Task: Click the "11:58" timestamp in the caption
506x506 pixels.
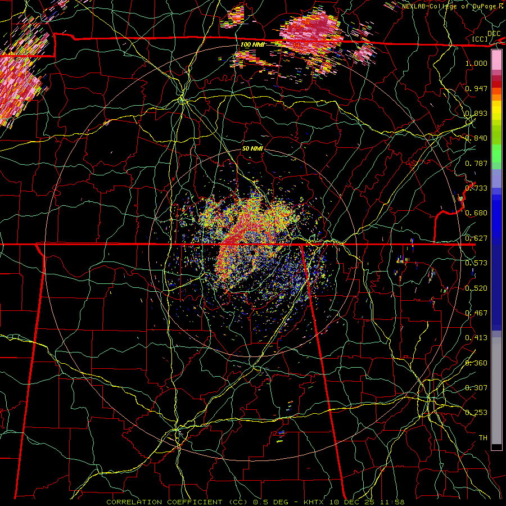Action: coord(392,502)
